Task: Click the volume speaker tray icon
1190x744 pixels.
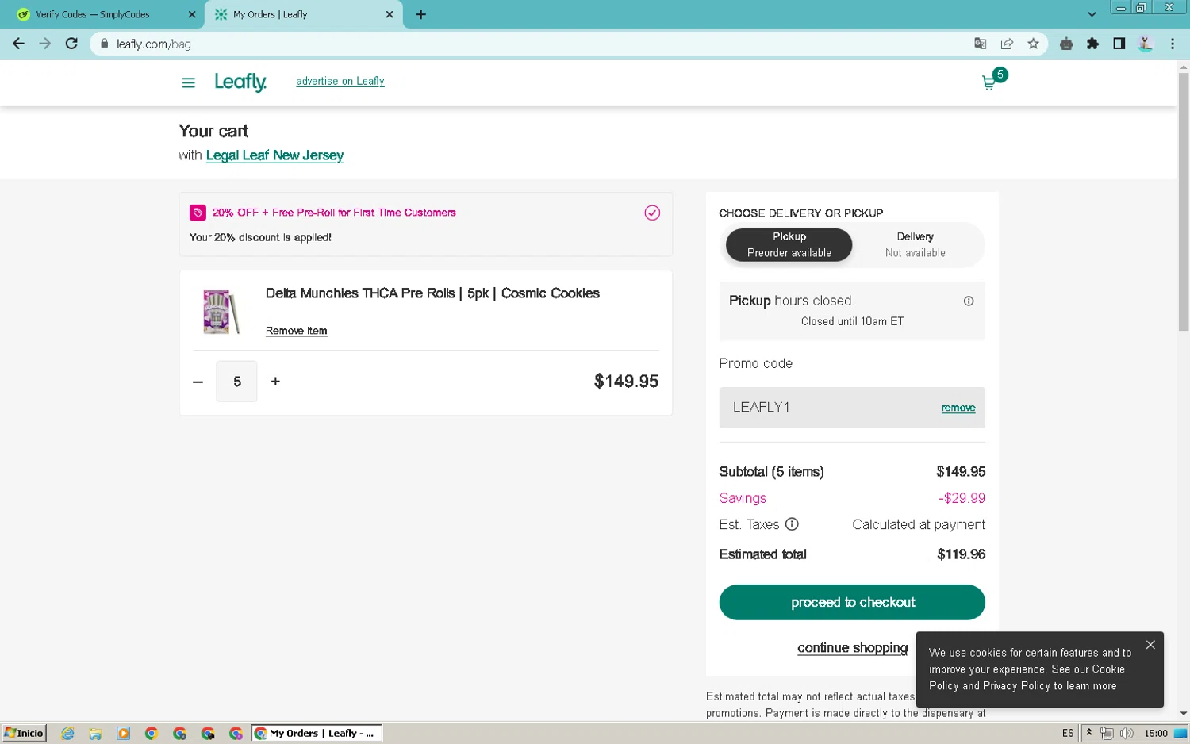Action: tap(1127, 733)
